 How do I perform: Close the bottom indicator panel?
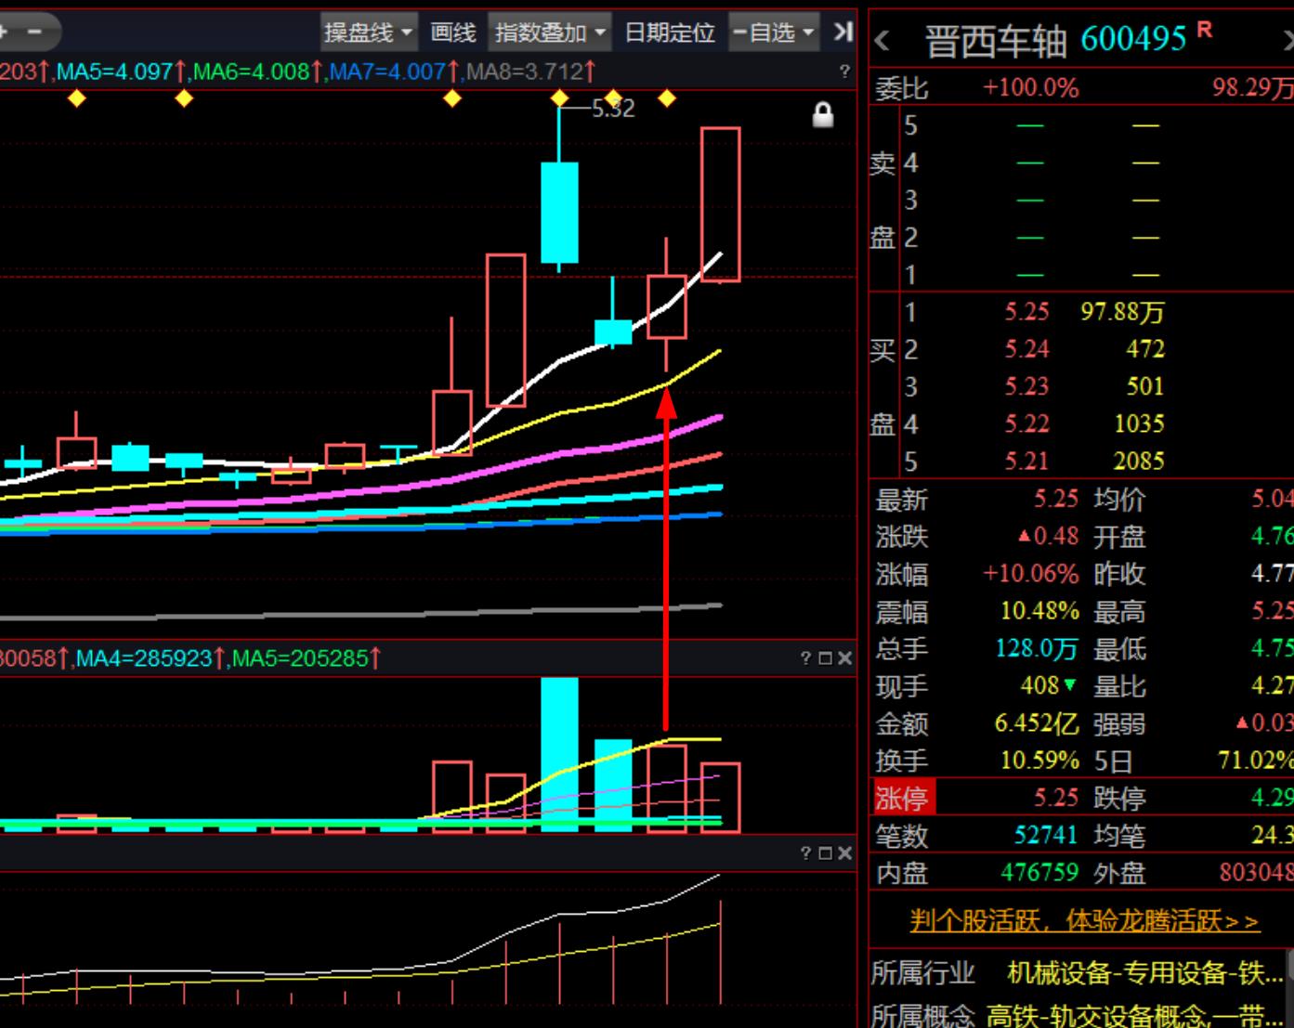pyautogui.click(x=844, y=853)
